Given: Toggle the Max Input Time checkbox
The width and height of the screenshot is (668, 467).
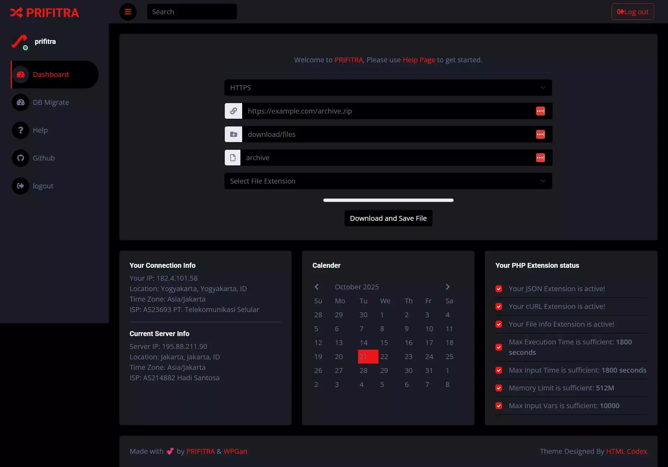Looking at the screenshot, I should pos(499,370).
